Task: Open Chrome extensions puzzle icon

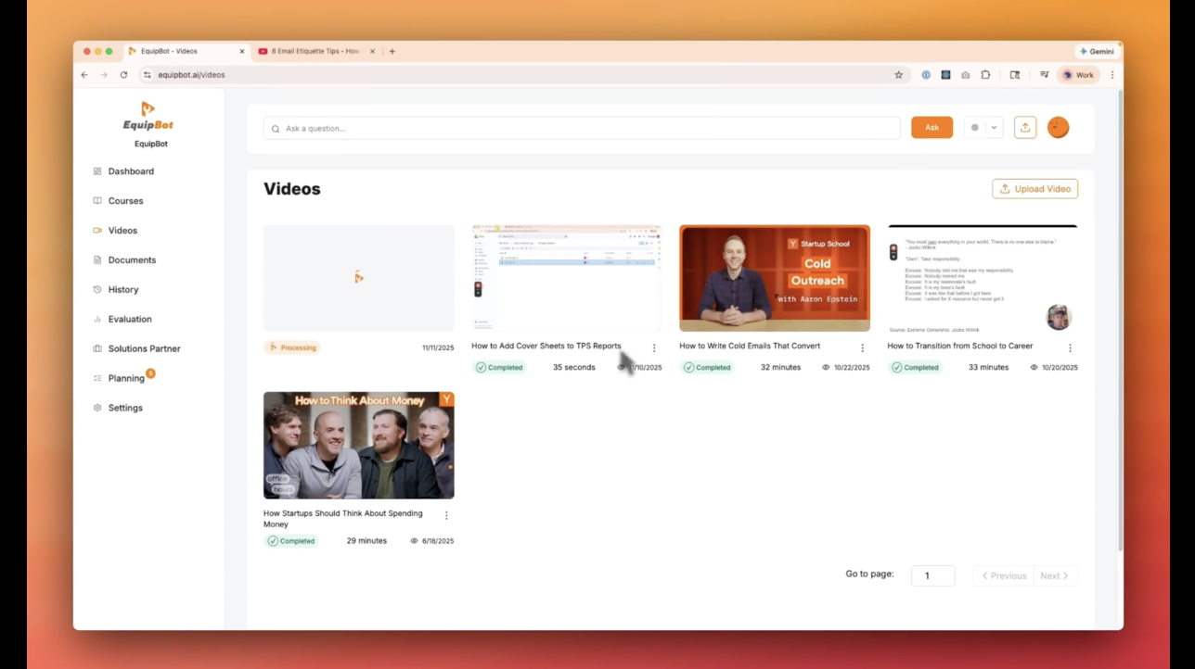Action: [x=985, y=75]
